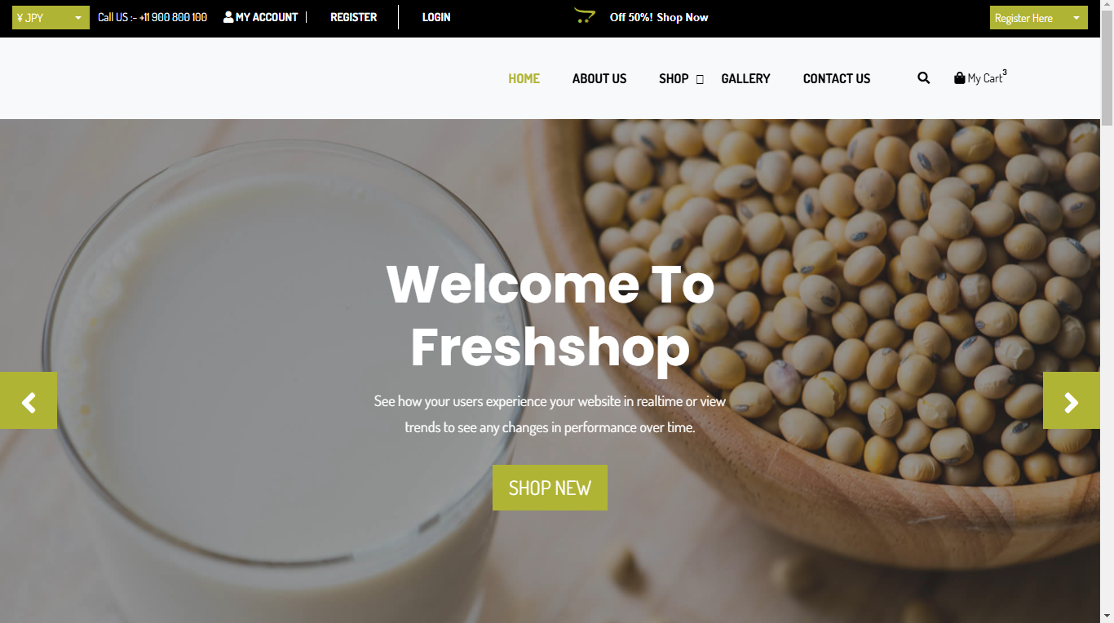Click the shopping cart offer icon
The image size is (1114, 623).
click(585, 15)
